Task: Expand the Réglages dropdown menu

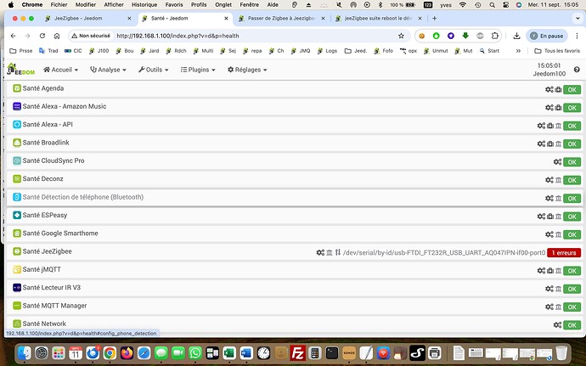Action: 247,70
